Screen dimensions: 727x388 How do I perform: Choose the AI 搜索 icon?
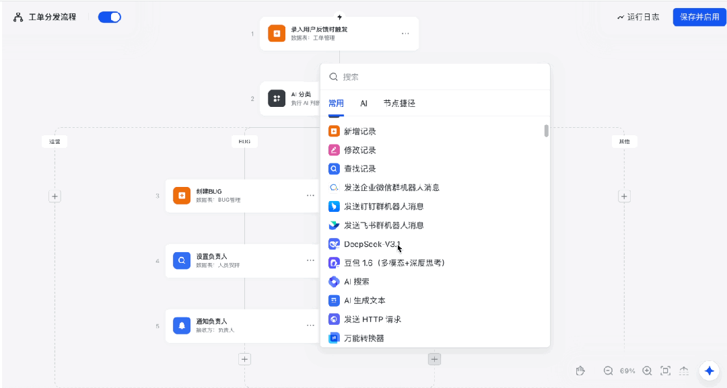[334, 282]
